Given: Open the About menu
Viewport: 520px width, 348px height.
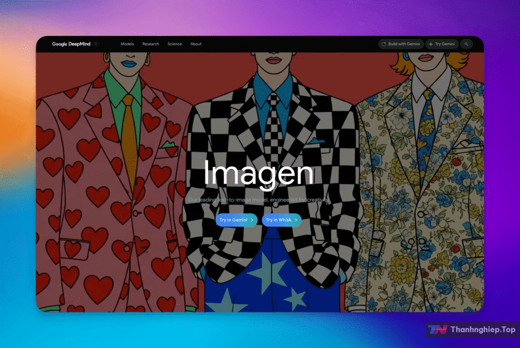Looking at the screenshot, I should click(x=196, y=44).
